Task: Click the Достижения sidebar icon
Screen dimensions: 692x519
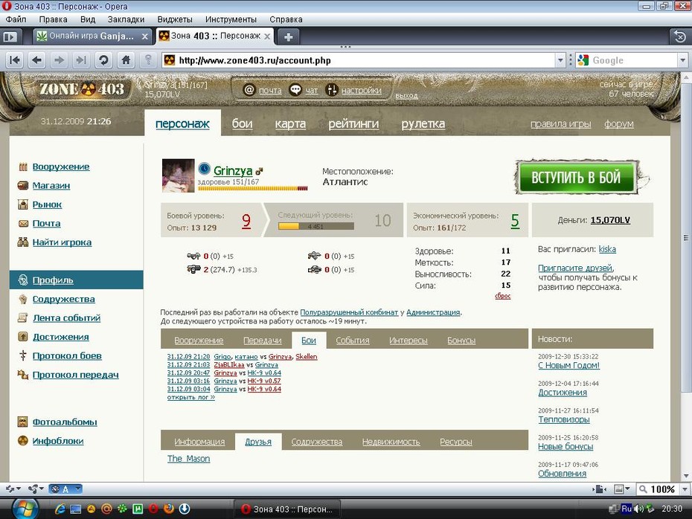Action: tap(23, 337)
